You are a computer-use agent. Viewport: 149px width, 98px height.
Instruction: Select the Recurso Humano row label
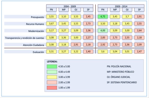coord(35,24)
